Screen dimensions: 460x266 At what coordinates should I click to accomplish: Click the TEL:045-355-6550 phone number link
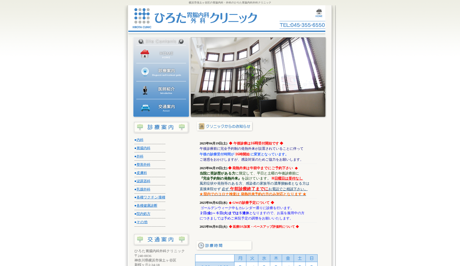click(x=302, y=25)
